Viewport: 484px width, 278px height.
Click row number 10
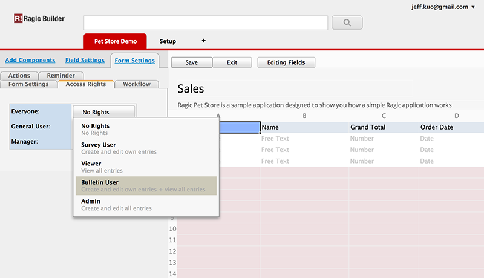coord(172,229)
